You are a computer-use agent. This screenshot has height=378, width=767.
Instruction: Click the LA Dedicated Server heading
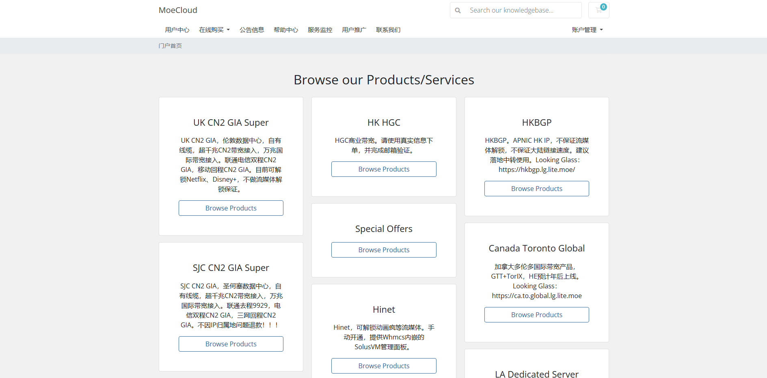(x=537, y=374)
